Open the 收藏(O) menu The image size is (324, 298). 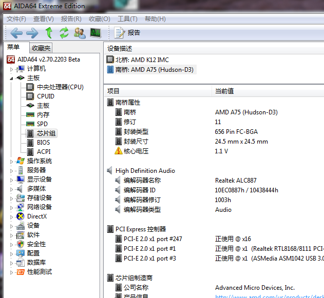pyautogui.click(x=100, y=19)
